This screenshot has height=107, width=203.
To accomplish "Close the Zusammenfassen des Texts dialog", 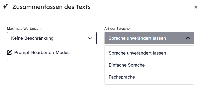I will coord(196,7).
